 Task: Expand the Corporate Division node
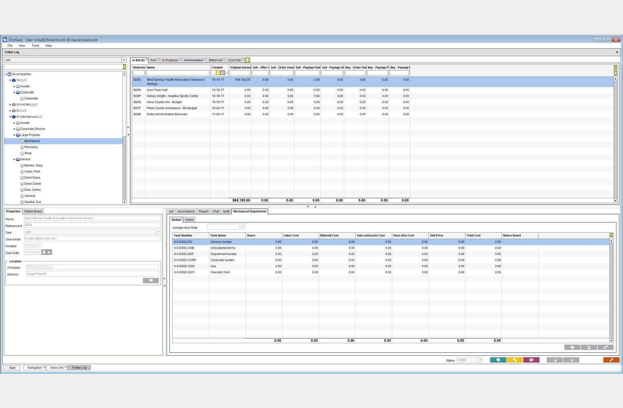(14, 129)
